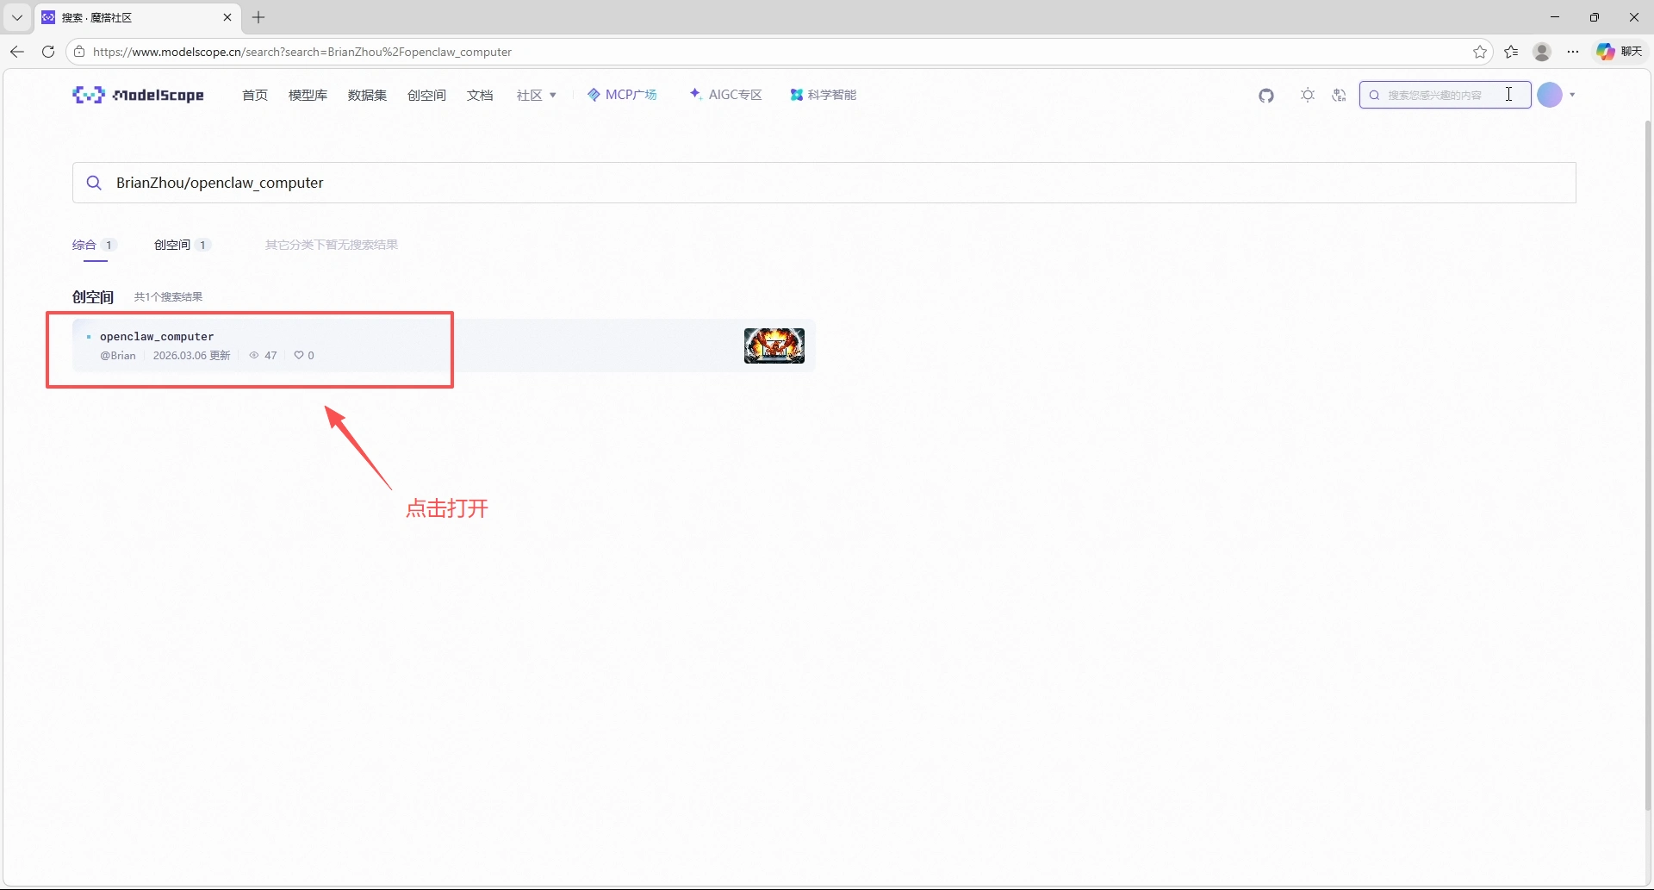Click the ModelScope logo

tap(138, 95)
